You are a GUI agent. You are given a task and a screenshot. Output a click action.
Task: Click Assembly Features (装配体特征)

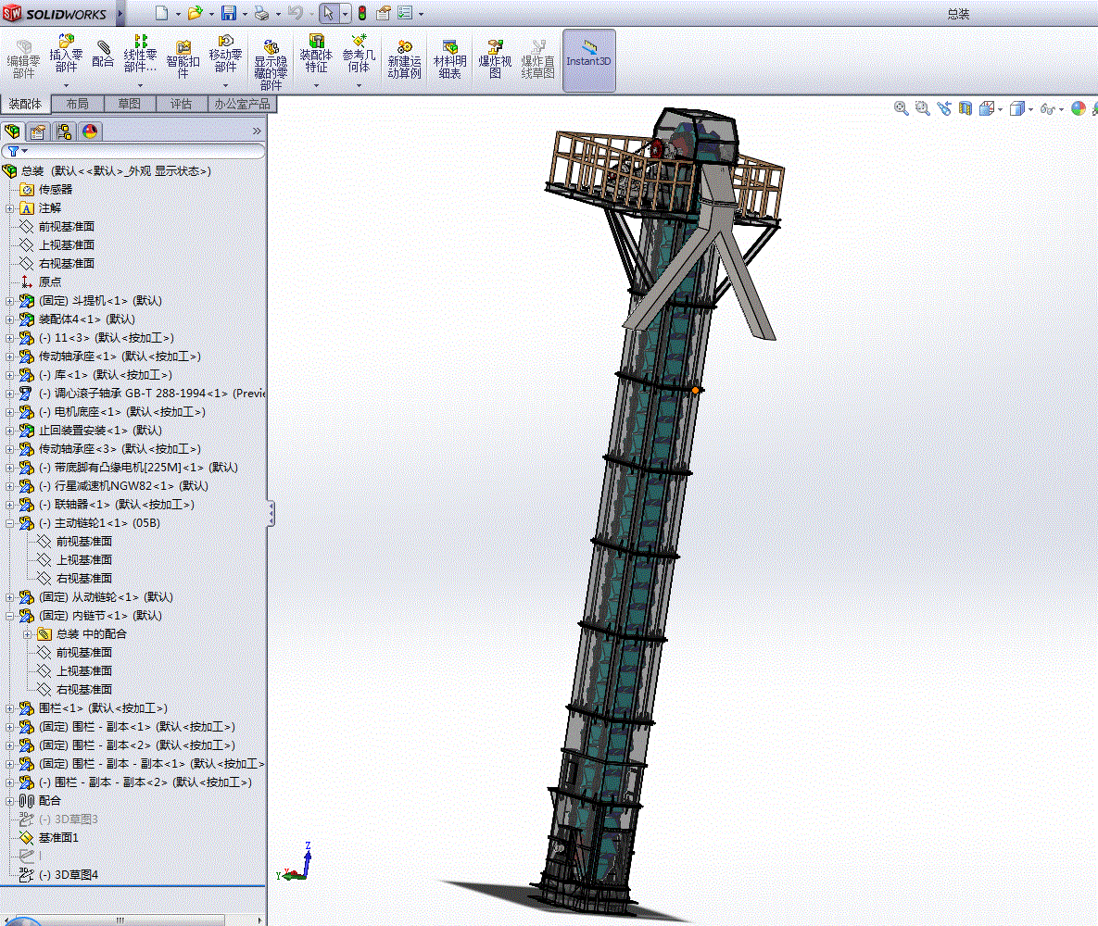316,53
